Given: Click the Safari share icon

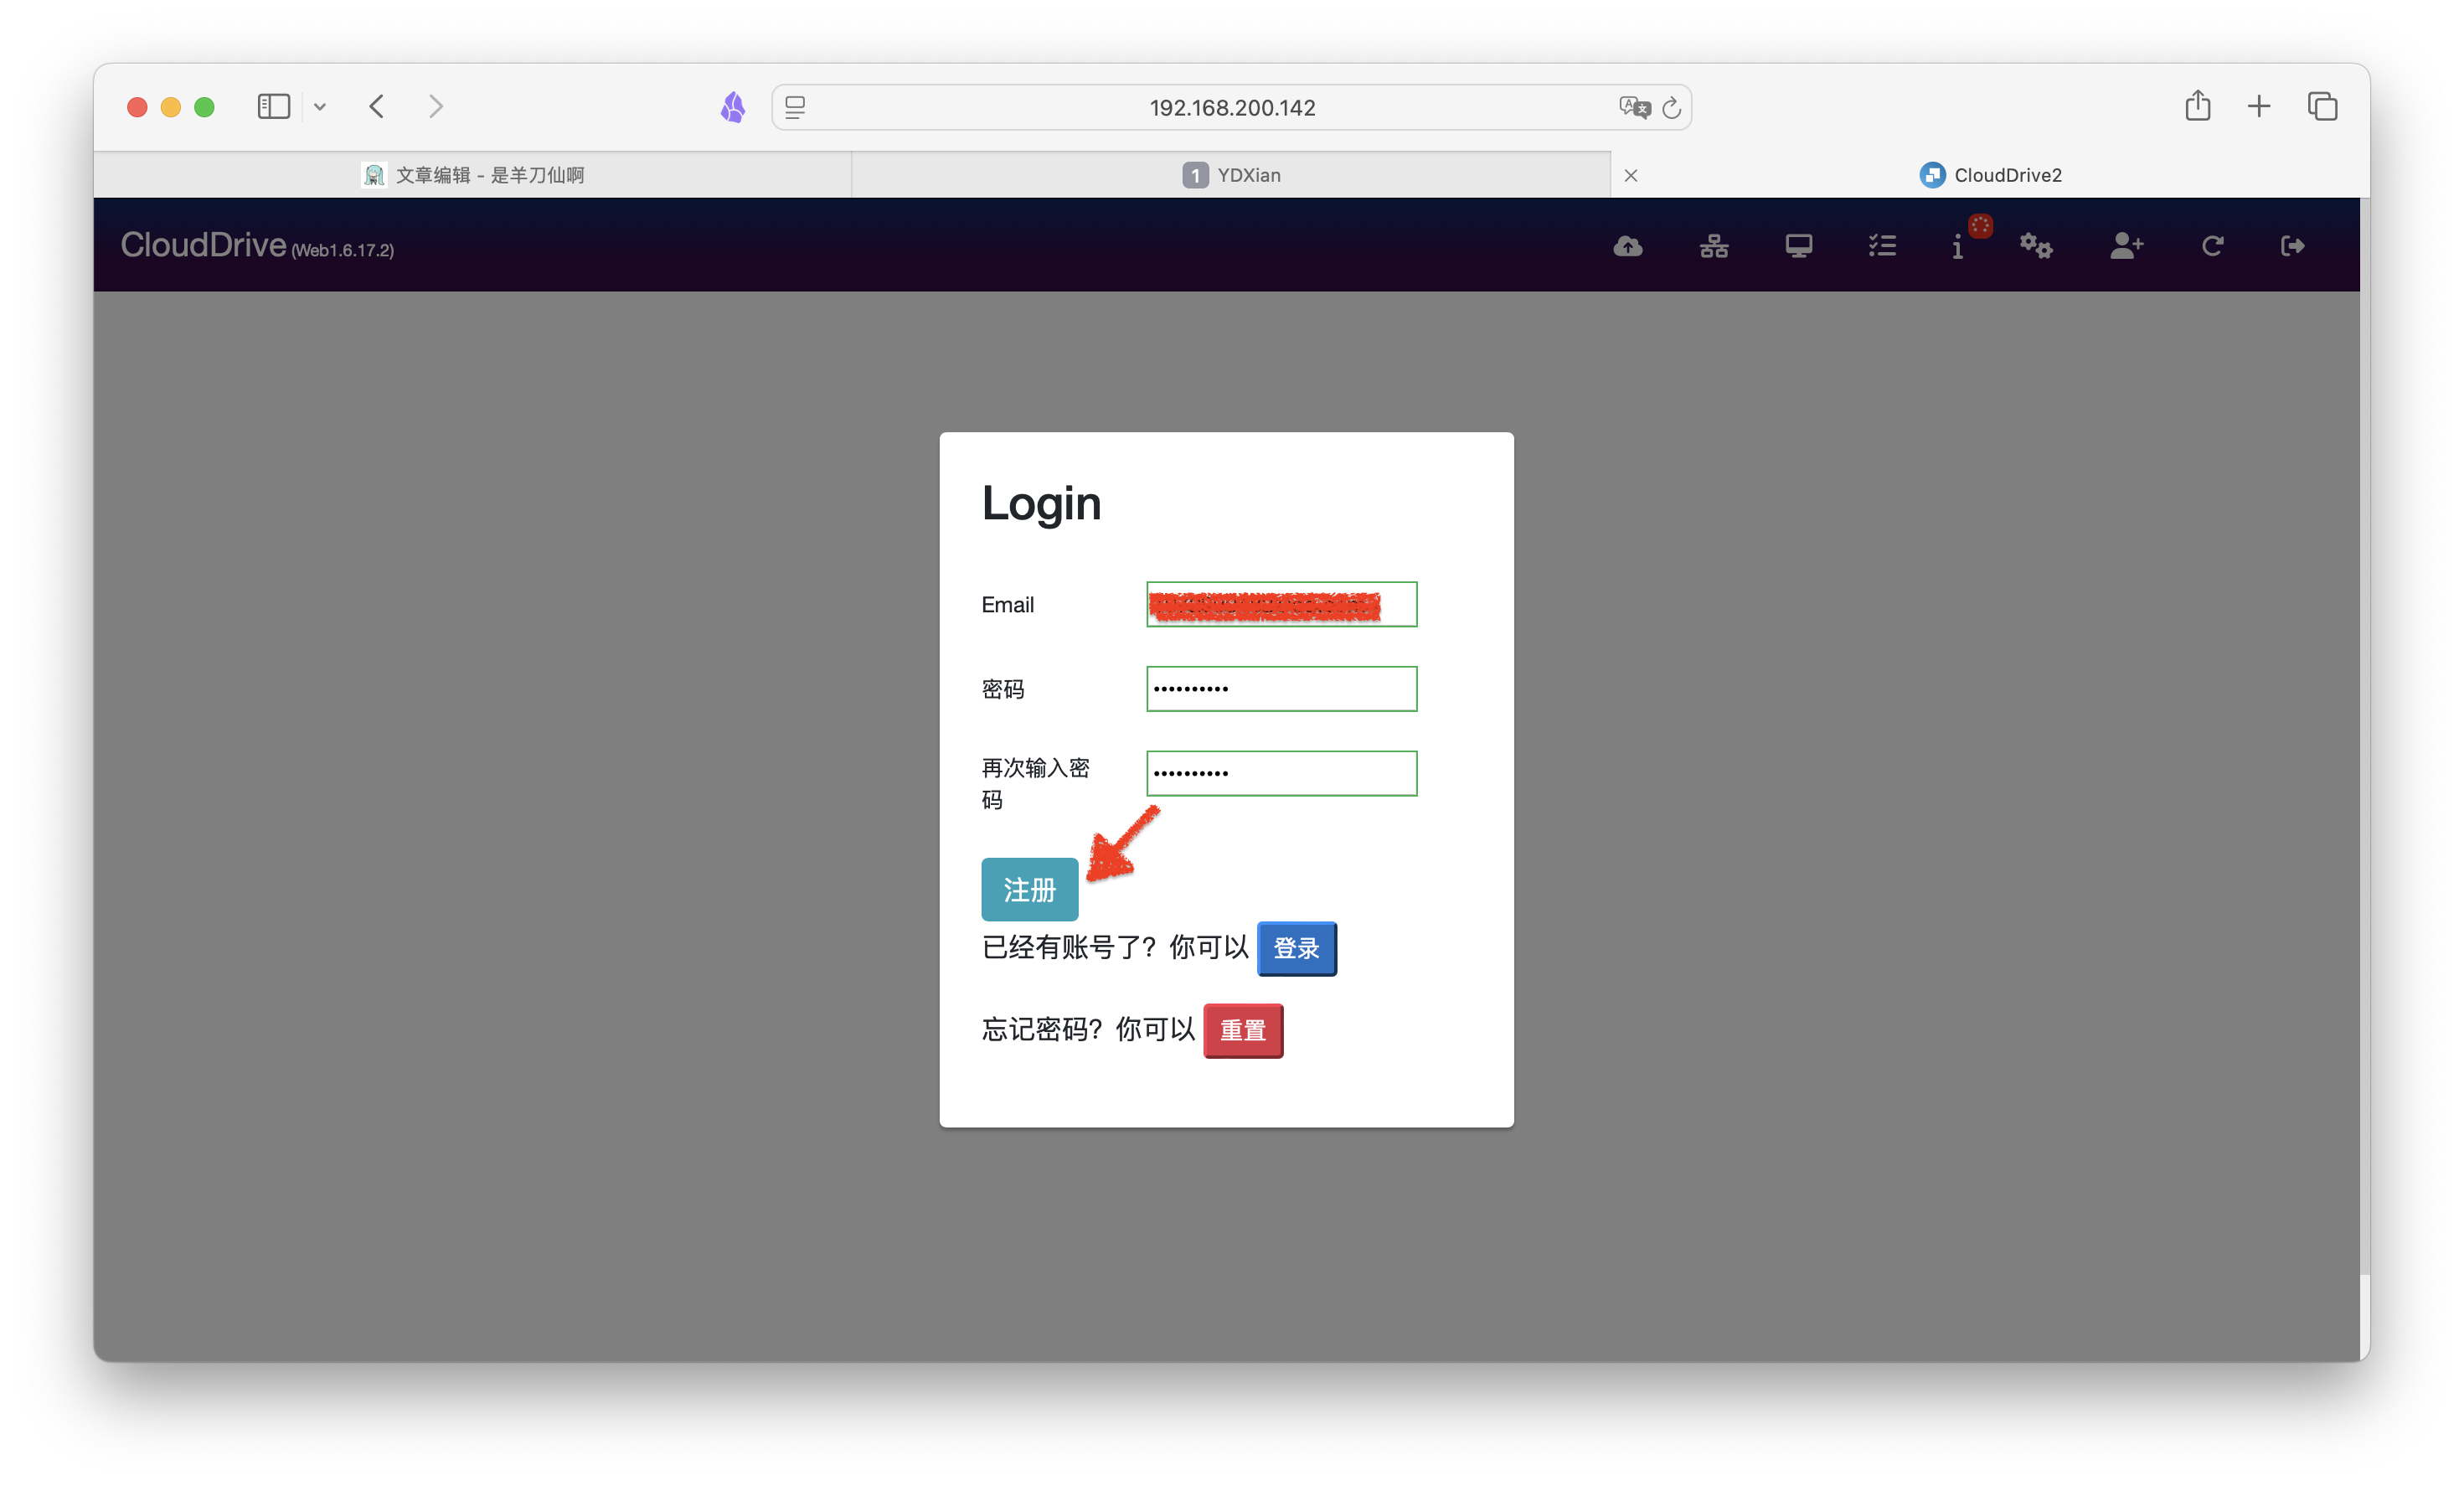Looking at the screenshot, I should (x=2197, y=106).
